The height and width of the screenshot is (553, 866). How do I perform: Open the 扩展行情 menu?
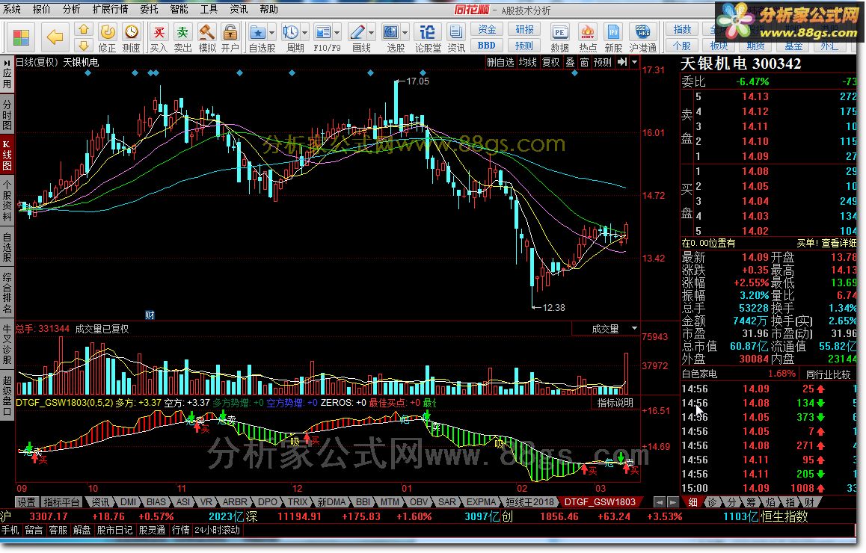[110, 10]
